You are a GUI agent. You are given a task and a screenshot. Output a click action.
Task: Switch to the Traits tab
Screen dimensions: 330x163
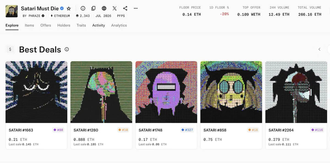coord(81,25)
